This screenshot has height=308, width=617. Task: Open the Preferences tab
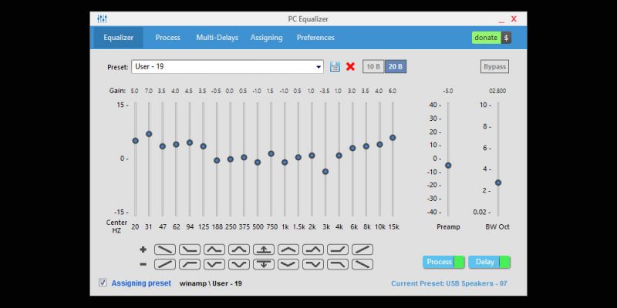click(315, 38)
